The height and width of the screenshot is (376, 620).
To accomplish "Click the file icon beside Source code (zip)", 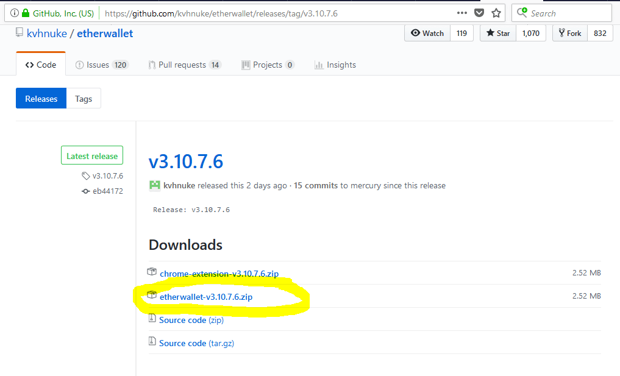I will (x=152, y=318).
